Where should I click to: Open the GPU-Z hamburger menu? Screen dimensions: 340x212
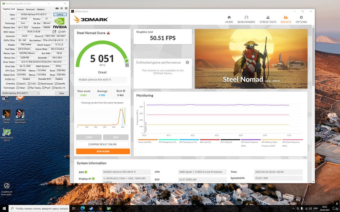(x=66, y=8)
